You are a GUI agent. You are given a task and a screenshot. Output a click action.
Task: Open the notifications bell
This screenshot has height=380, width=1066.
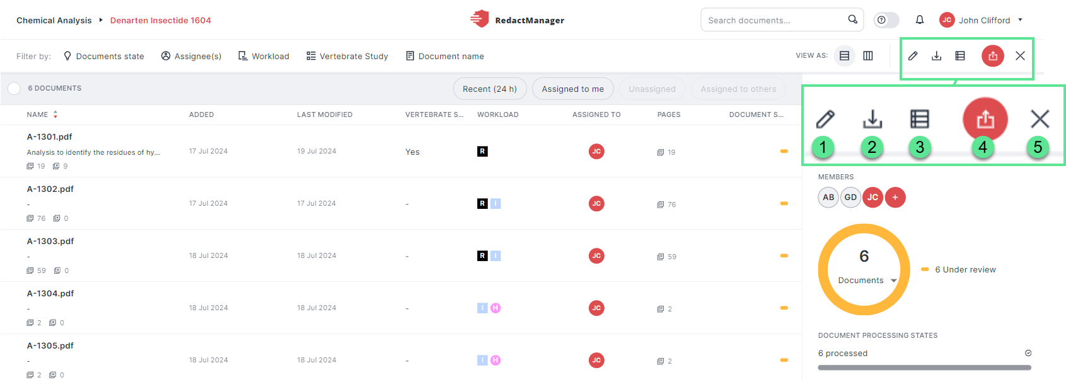tap(920, 20)
